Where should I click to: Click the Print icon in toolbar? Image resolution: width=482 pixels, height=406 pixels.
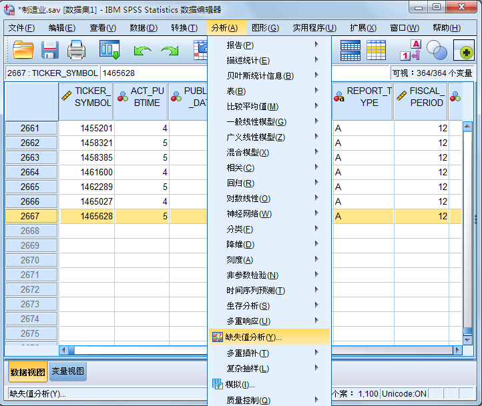[x=76, y=50]
